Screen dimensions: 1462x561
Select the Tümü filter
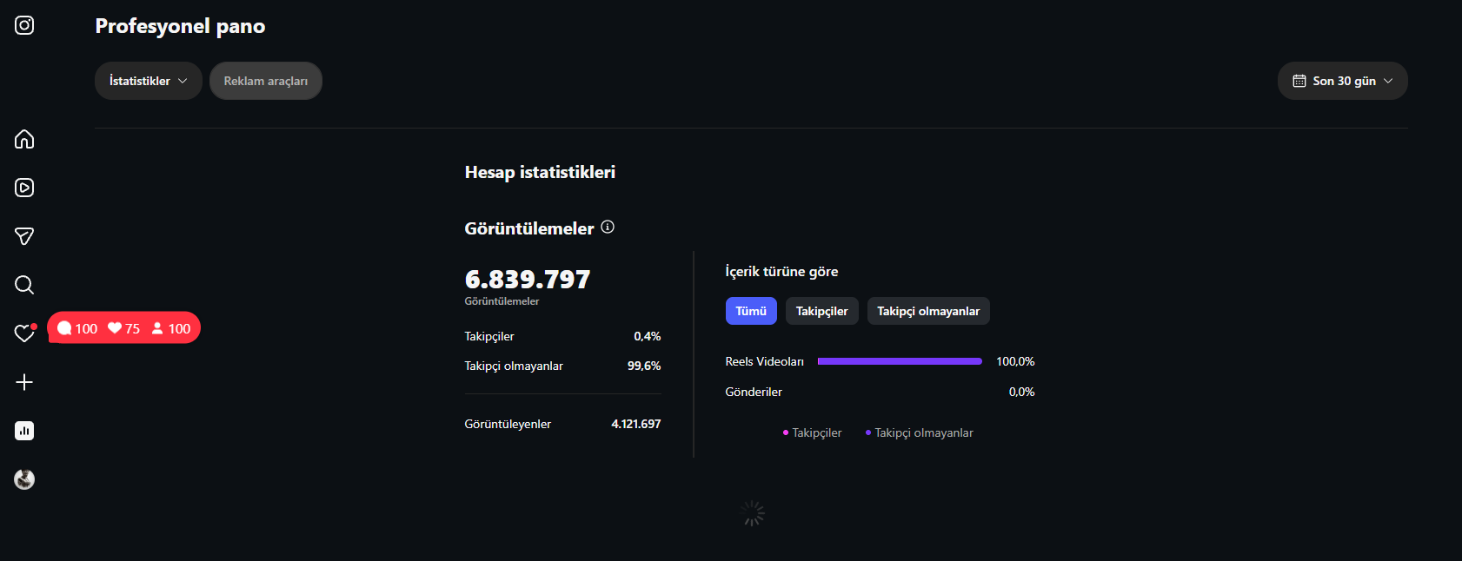[751, 311]
